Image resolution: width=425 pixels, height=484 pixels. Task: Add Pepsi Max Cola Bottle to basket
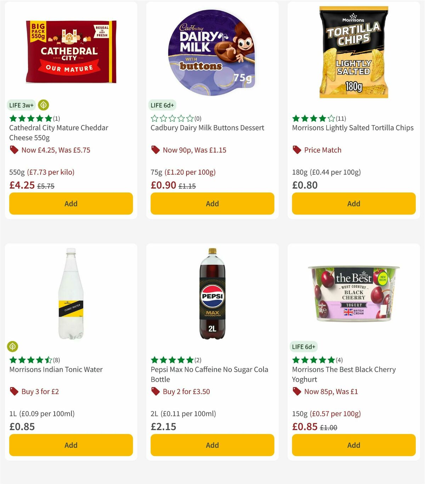(x=212, y=445)
